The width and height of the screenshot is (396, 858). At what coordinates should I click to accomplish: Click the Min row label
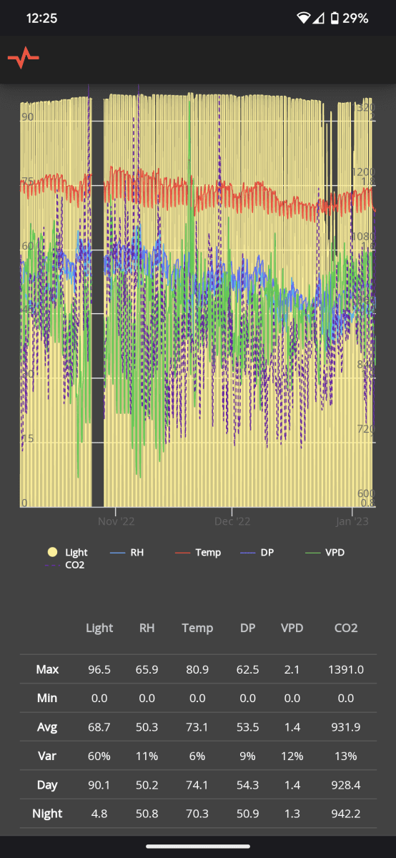click(47, 699)
